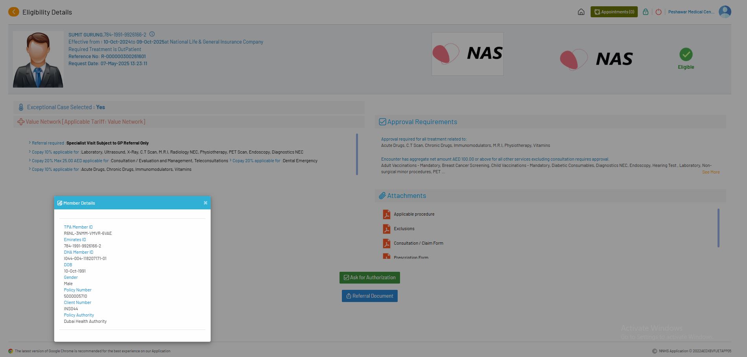Screen dimensions: 747x357
Task: Open the Applicable procedure attachment
Action: tap(414, 214)
